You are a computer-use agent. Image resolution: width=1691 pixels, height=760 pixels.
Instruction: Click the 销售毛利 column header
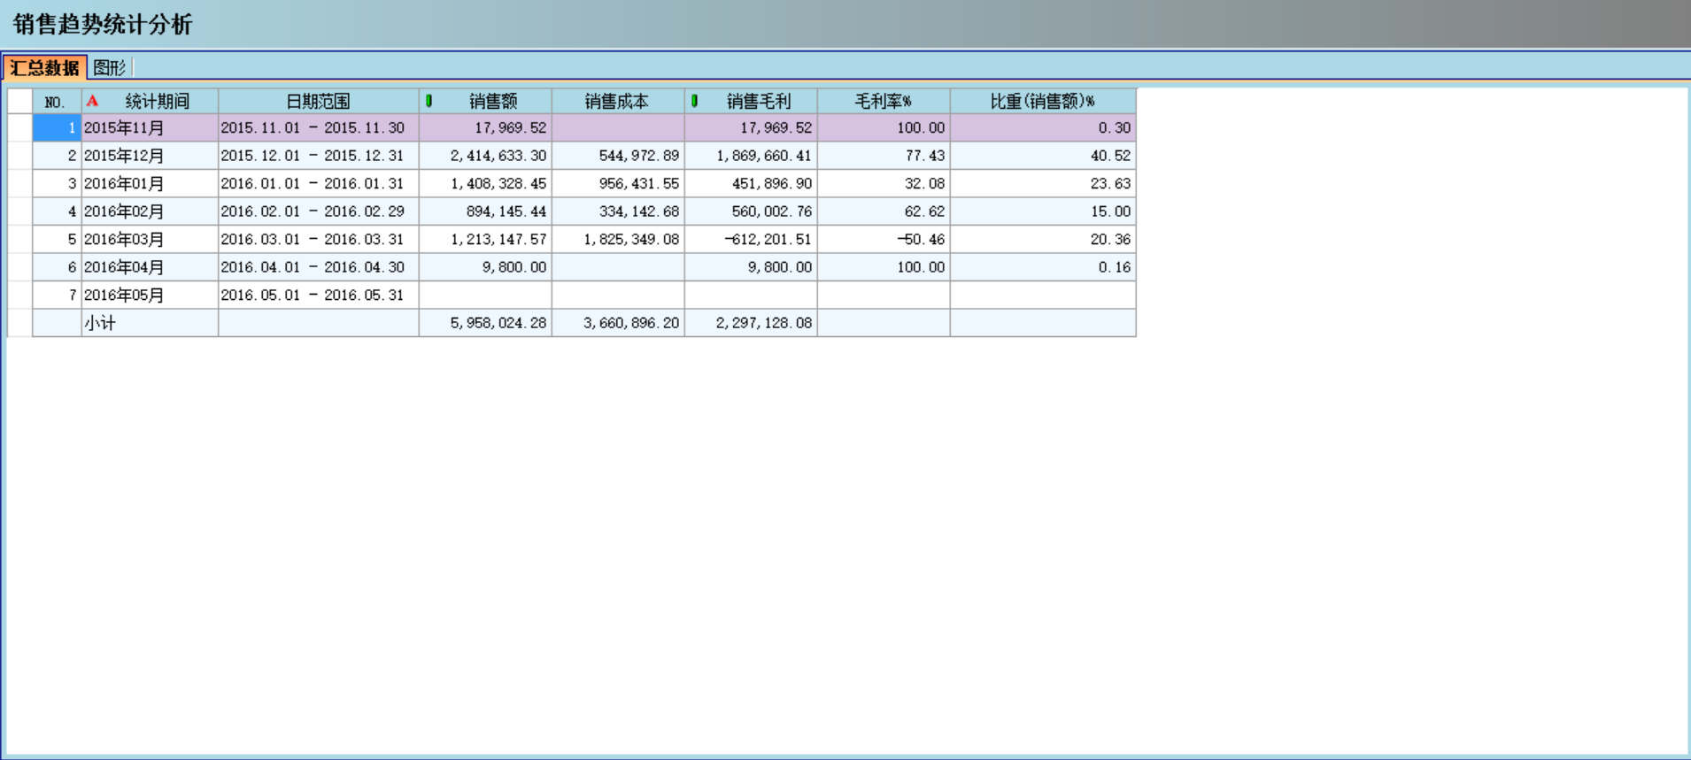pyautogui.click(x=751, y=101)
